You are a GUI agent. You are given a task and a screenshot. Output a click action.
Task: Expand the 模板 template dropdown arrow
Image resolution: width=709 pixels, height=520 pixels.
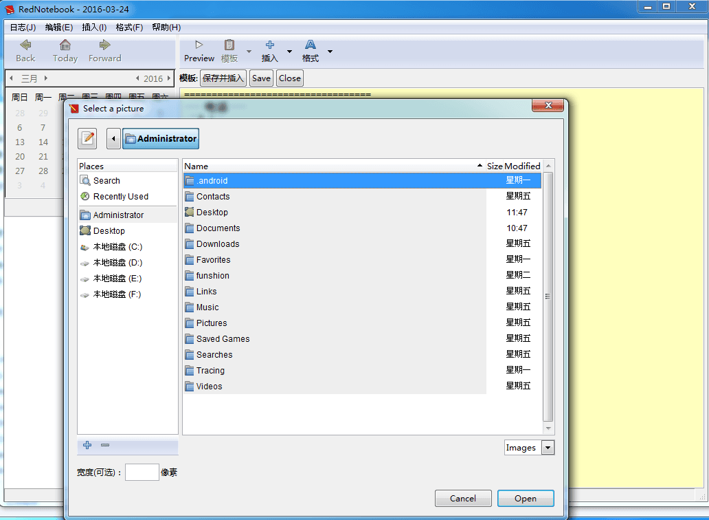click(x=249, y=51)
